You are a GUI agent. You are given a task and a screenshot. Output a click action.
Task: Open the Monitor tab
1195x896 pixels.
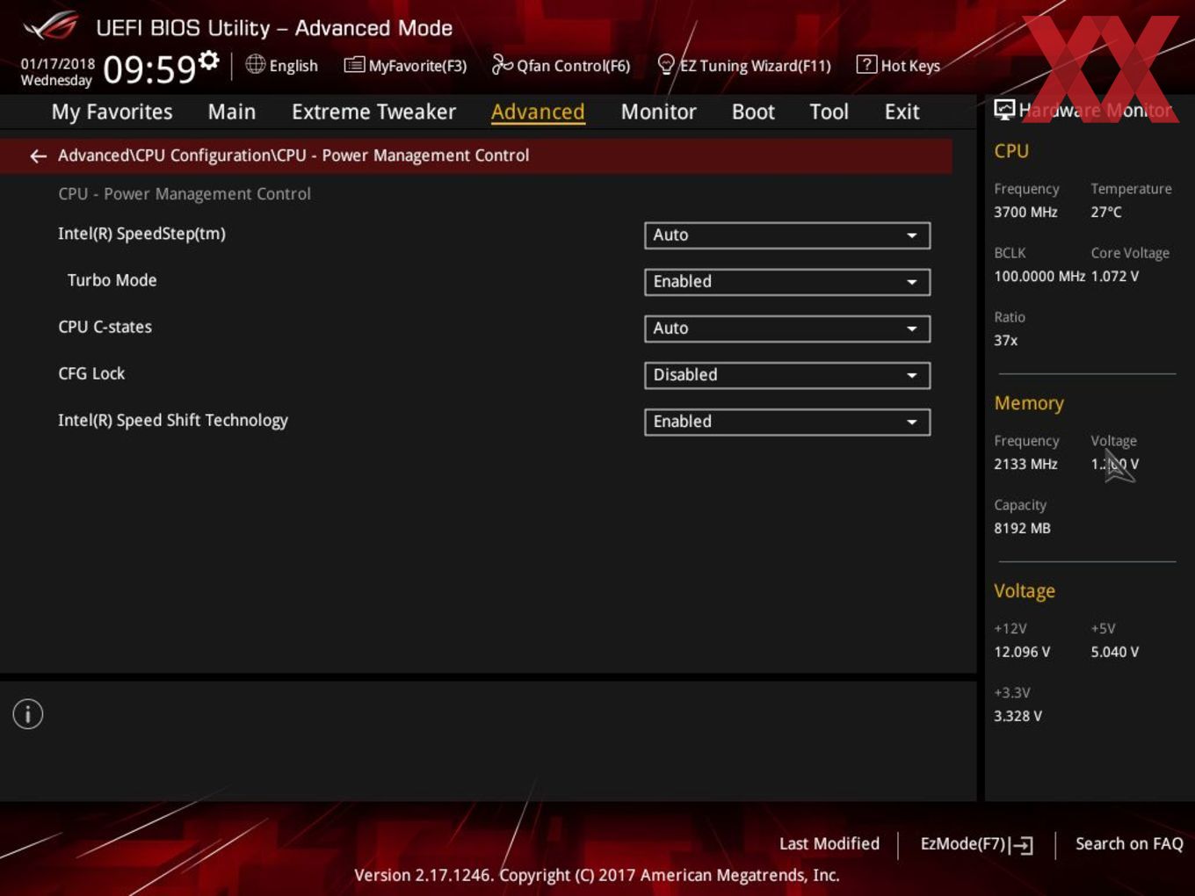[x=659, y=112]
